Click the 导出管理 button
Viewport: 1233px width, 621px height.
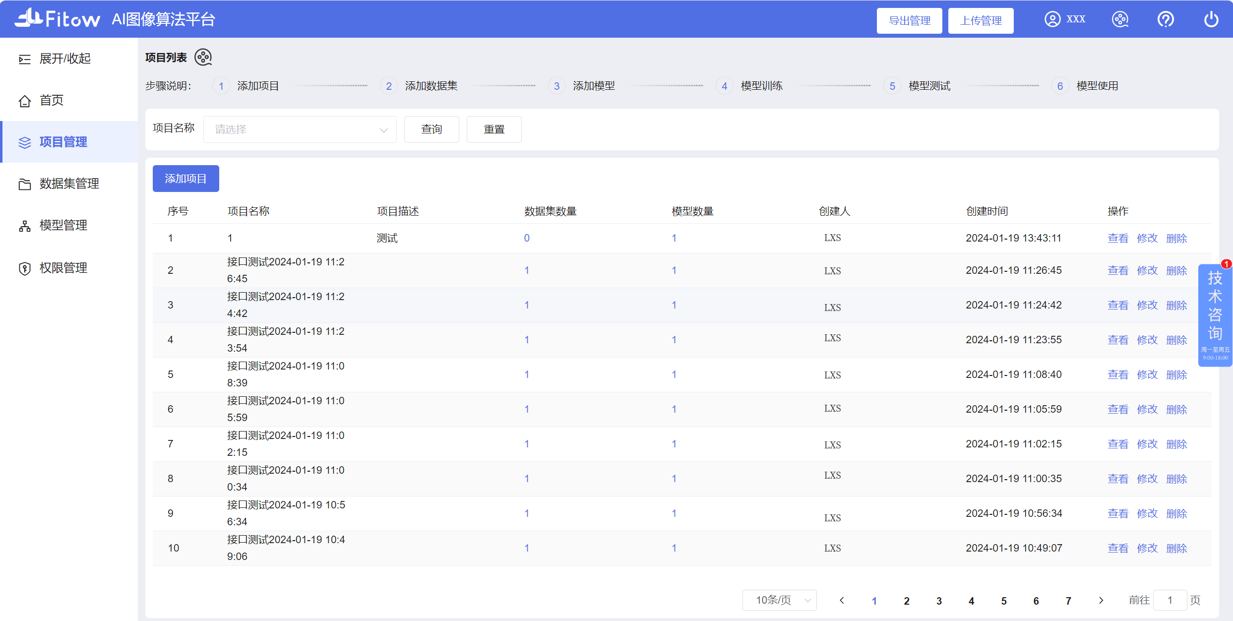(x=909, y=21)
